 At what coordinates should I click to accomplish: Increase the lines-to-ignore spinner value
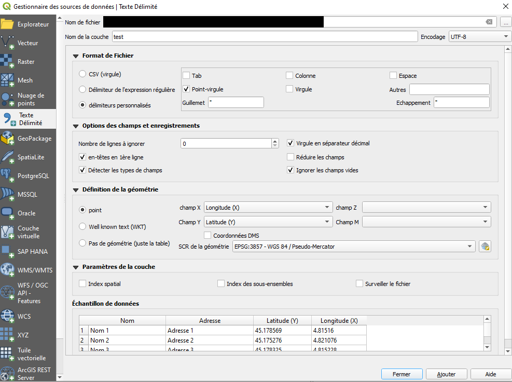click(275, 141)
